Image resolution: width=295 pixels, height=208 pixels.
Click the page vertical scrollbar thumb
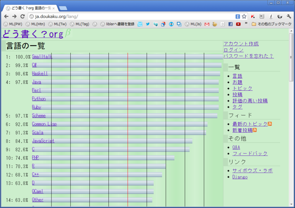tap(291, 57)
